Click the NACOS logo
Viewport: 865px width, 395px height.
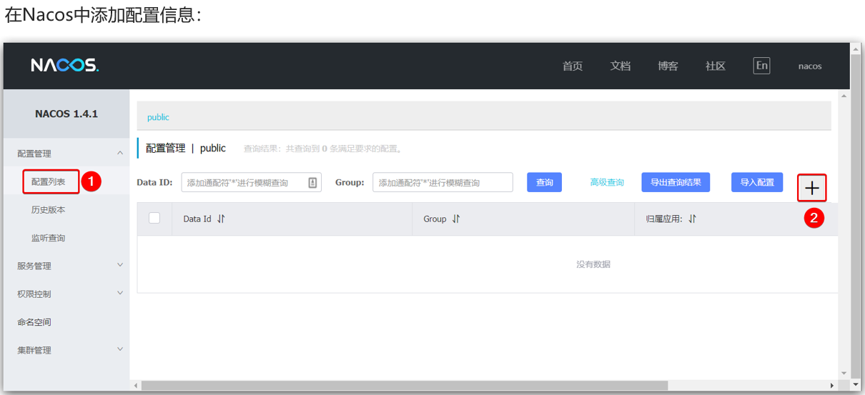pos(64,66)
